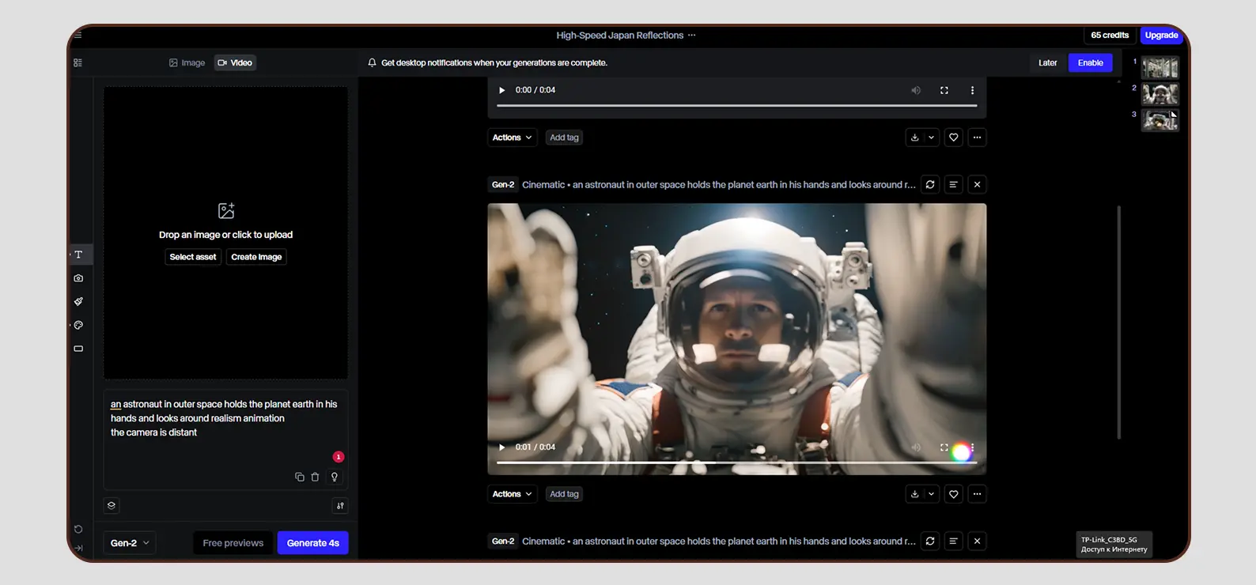Switch to the Video tab

(235, 62)
